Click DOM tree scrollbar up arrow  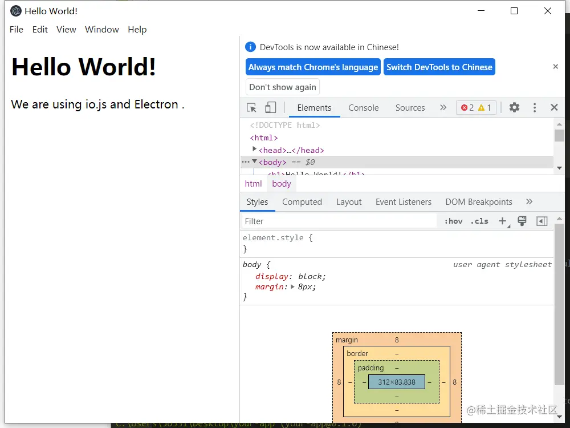pyautogui.click(x=559, y=124)
